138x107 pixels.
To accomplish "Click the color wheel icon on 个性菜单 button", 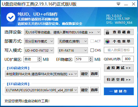I will [107, 41].
